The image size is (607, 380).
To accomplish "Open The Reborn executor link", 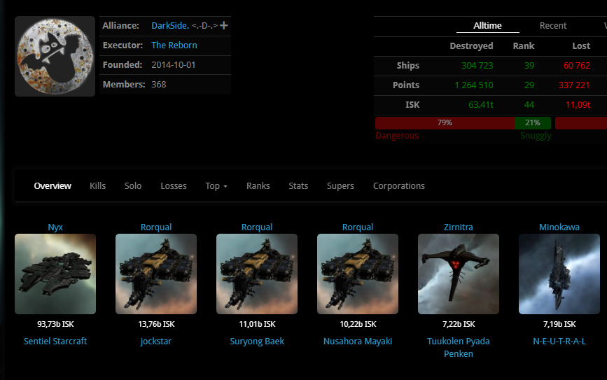I will 174,45.
